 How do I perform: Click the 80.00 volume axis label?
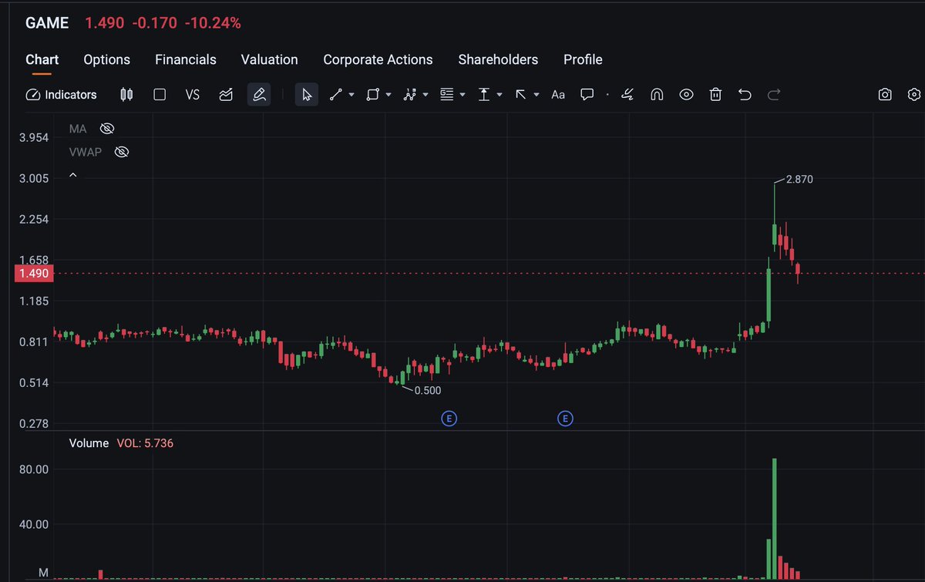(33, 469)
